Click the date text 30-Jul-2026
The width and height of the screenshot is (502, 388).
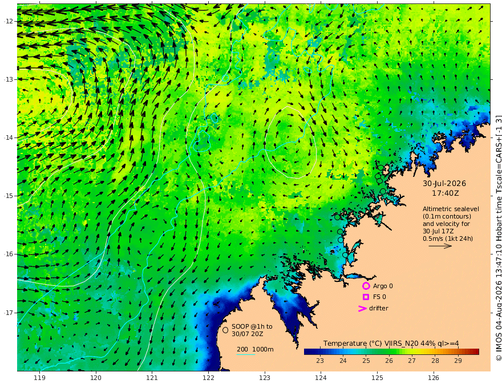444,183
